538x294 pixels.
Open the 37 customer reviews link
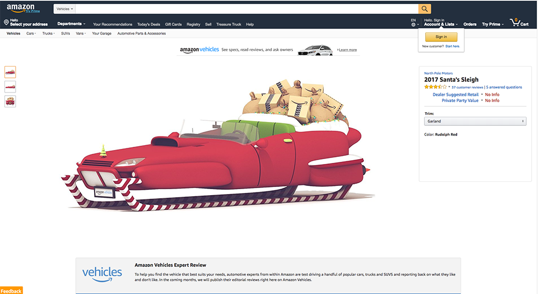tap(468, 88)
